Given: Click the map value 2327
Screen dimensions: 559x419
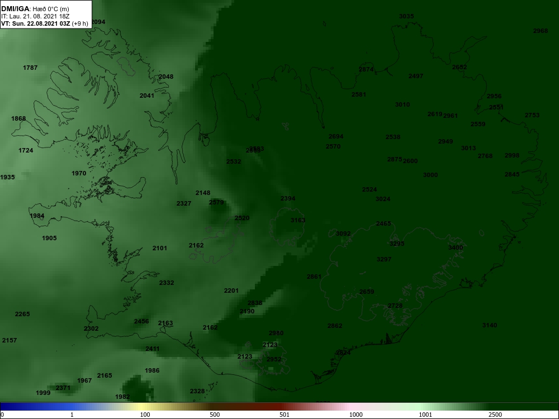Looking at the screenshot, I should pyautogui.click(x=184, y=203).
